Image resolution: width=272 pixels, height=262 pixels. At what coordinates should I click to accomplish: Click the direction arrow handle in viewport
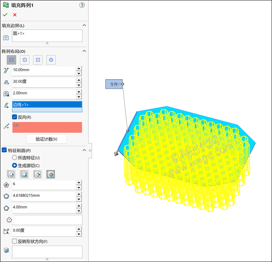pos(116,153)
